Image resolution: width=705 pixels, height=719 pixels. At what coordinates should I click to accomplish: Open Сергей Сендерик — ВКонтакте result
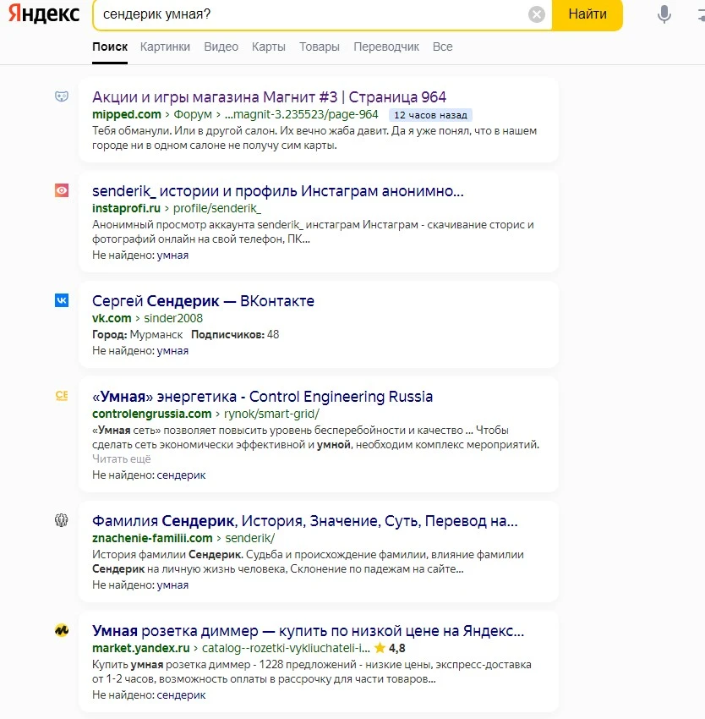[x=203, y=301]
